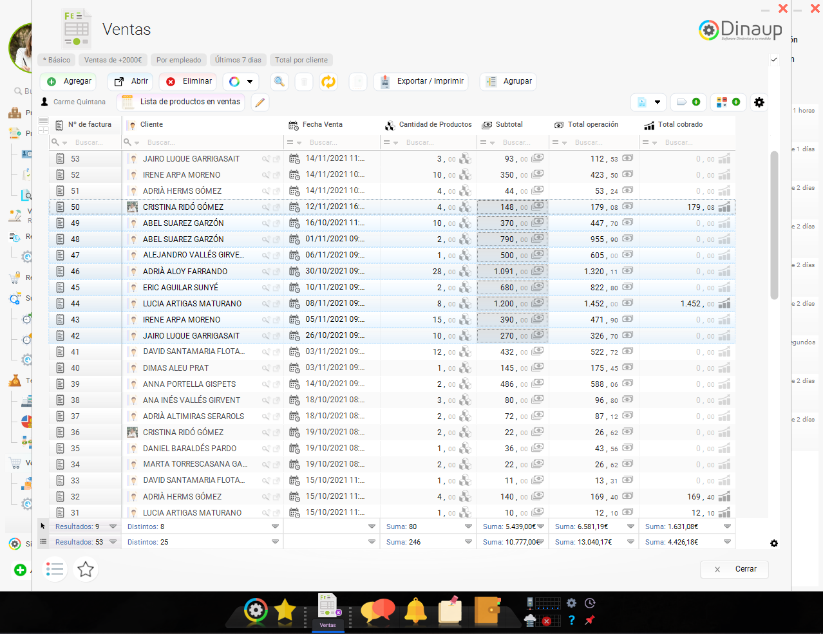Click the Agrupar button

click(509, 82)
